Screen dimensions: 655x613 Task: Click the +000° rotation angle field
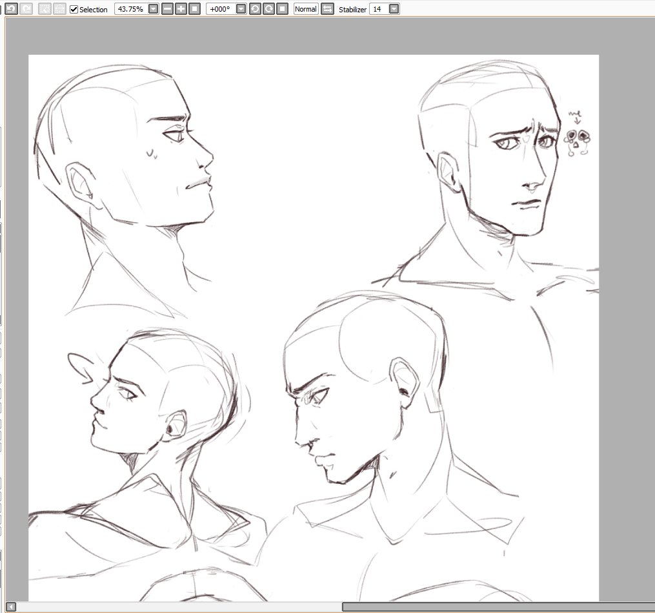[220, 9]
